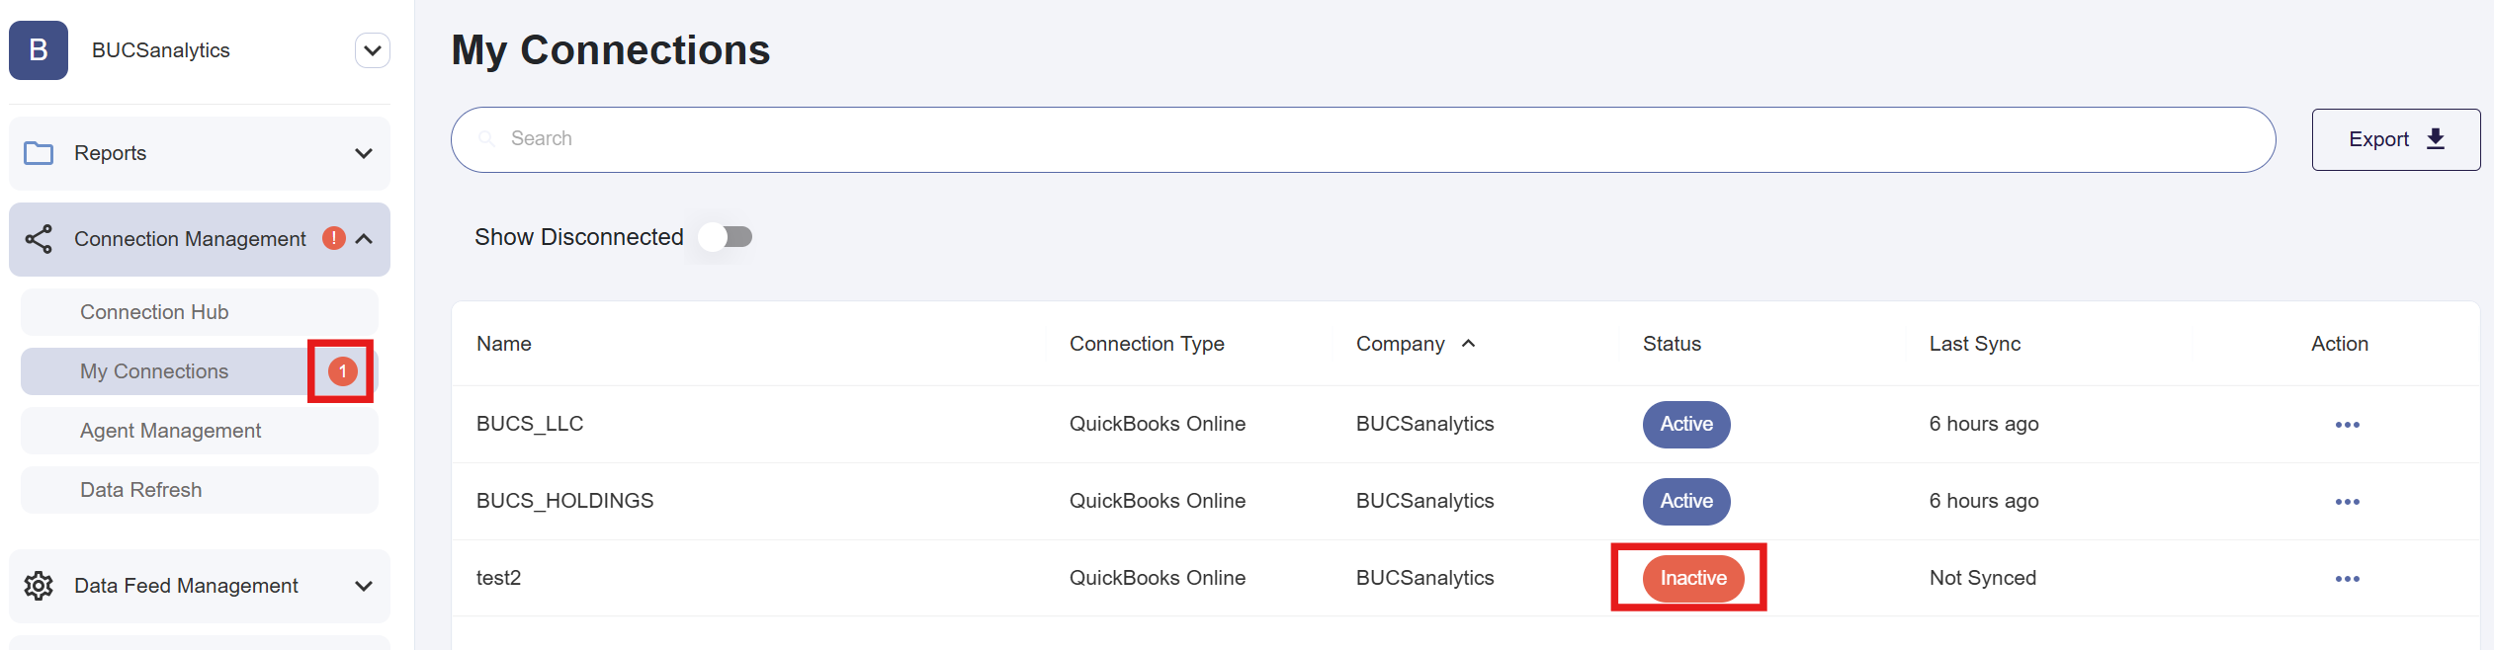This screenshot has width=2494, height=650.
Task: Open the action menu for BUCS_LLC
Action: coord(2347,425)
